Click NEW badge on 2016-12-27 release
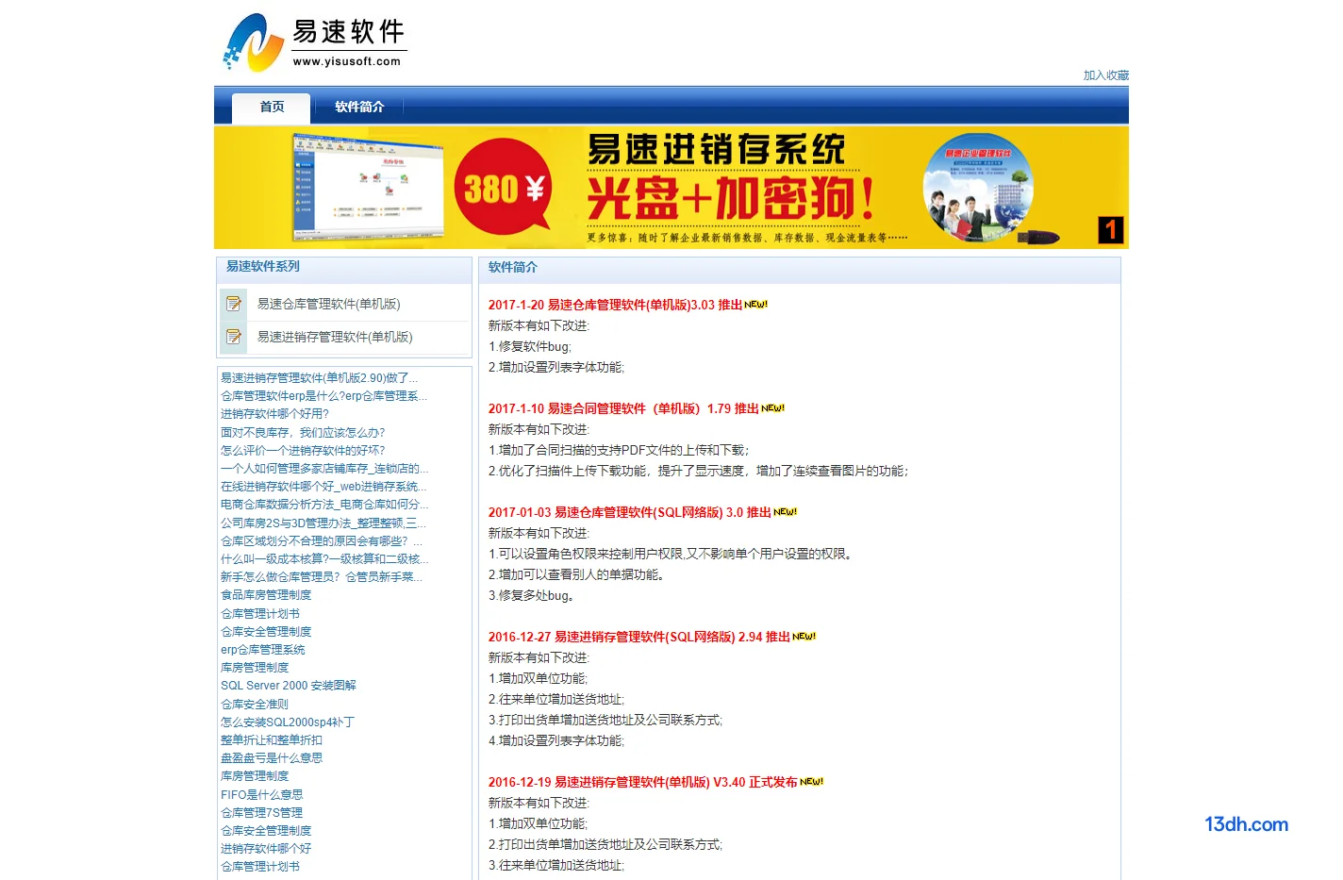 point(804,637)
